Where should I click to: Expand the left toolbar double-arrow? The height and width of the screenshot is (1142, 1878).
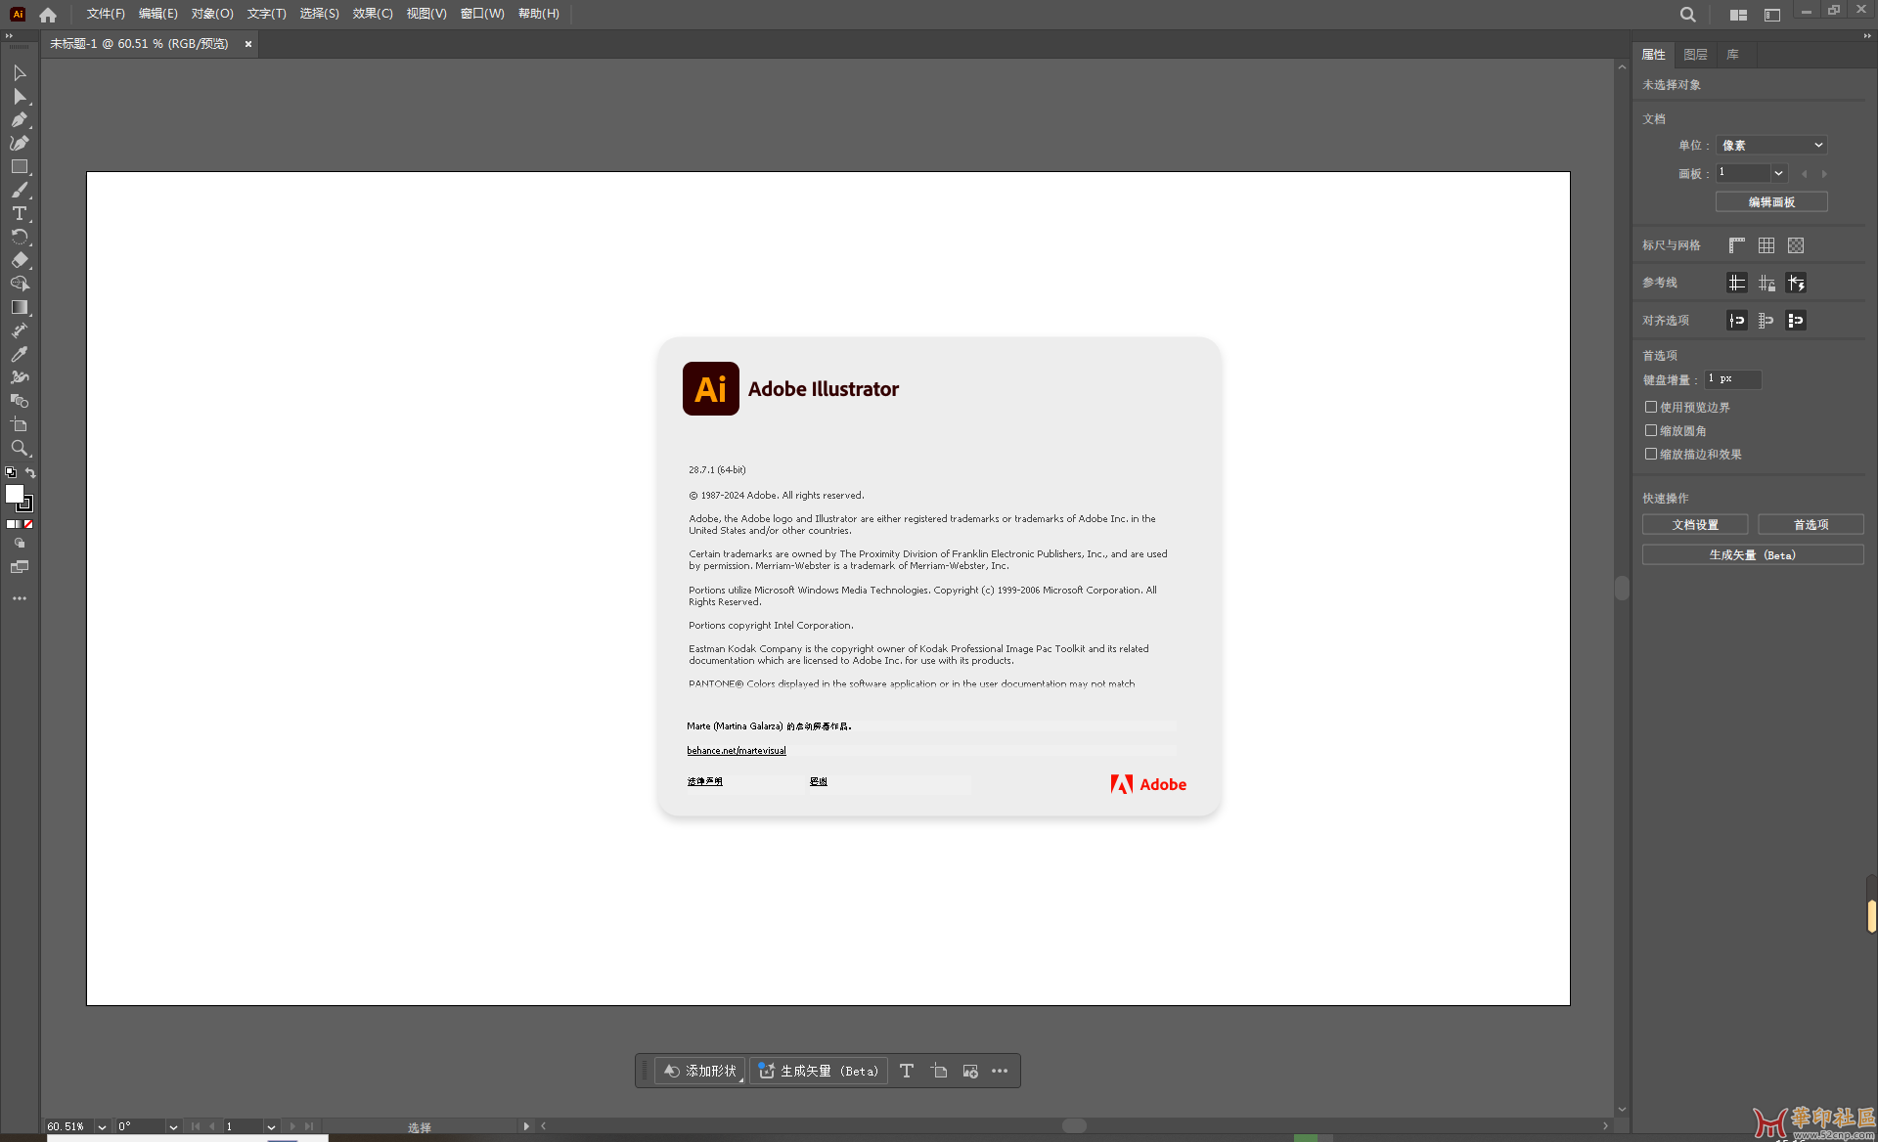[x=10, y=35]
